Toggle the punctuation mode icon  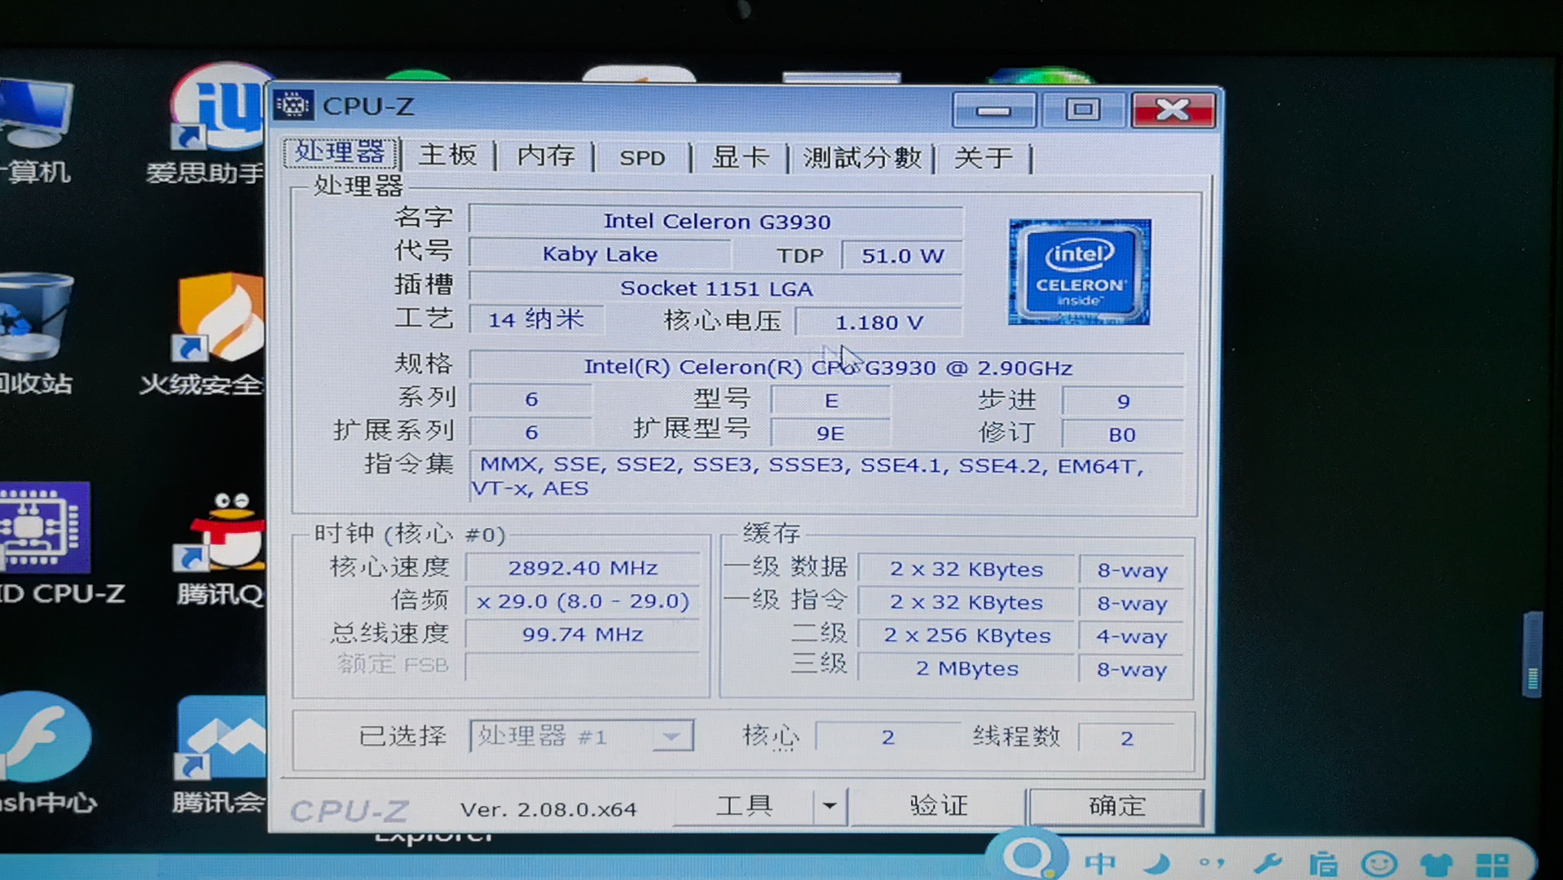click(1212, 863)
